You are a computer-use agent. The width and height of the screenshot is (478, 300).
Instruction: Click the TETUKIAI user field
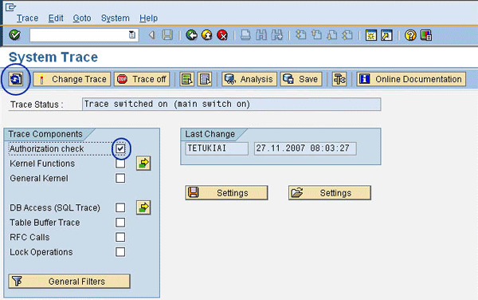coord(217,148)
